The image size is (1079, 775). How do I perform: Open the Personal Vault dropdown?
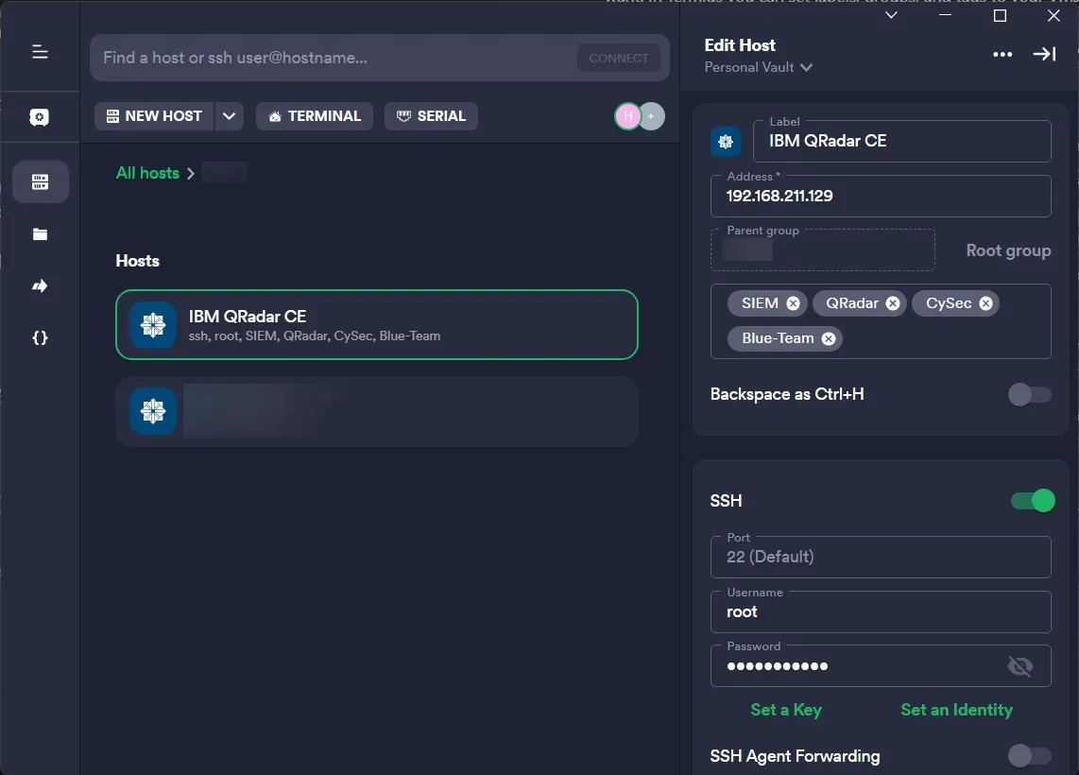758,67
